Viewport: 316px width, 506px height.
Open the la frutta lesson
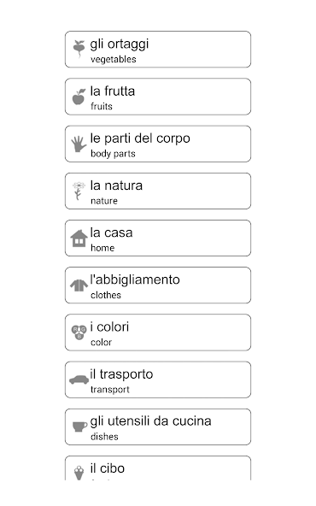(x=158, y=97)
